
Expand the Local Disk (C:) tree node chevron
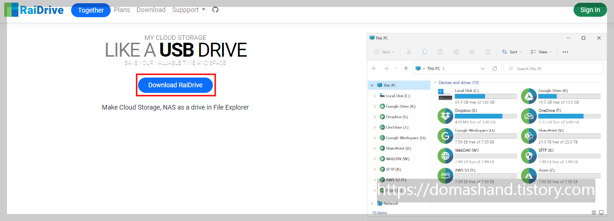click(x=375, y=96)
